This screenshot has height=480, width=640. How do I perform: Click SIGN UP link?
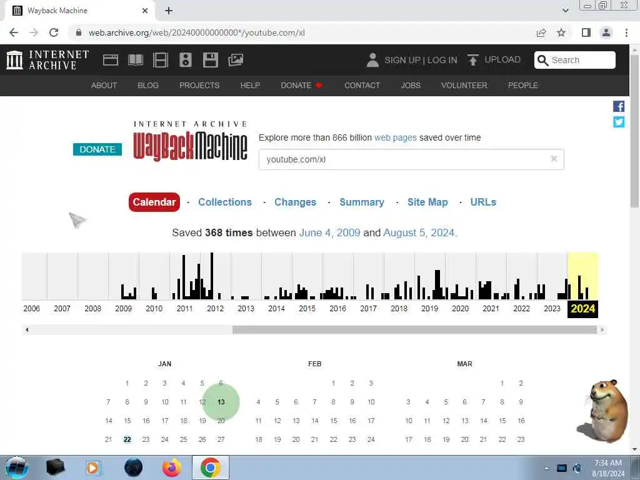pos(402,60)
